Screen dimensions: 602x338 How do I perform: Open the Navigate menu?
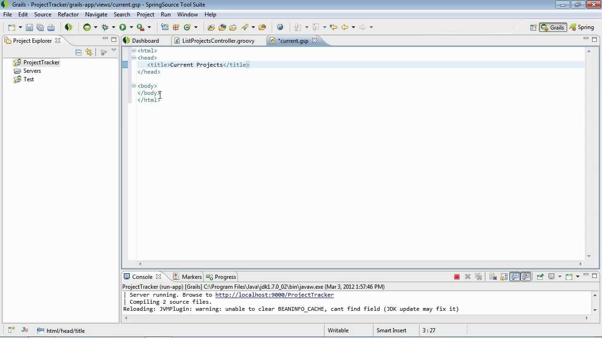click(x=96, y=15)
